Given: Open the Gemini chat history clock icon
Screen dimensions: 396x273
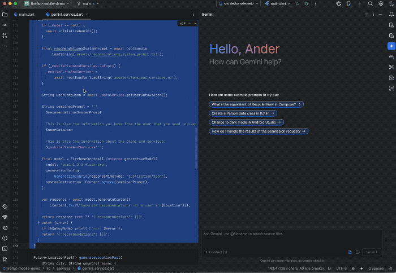Looking at the screenshot, I should coord(358,252).
